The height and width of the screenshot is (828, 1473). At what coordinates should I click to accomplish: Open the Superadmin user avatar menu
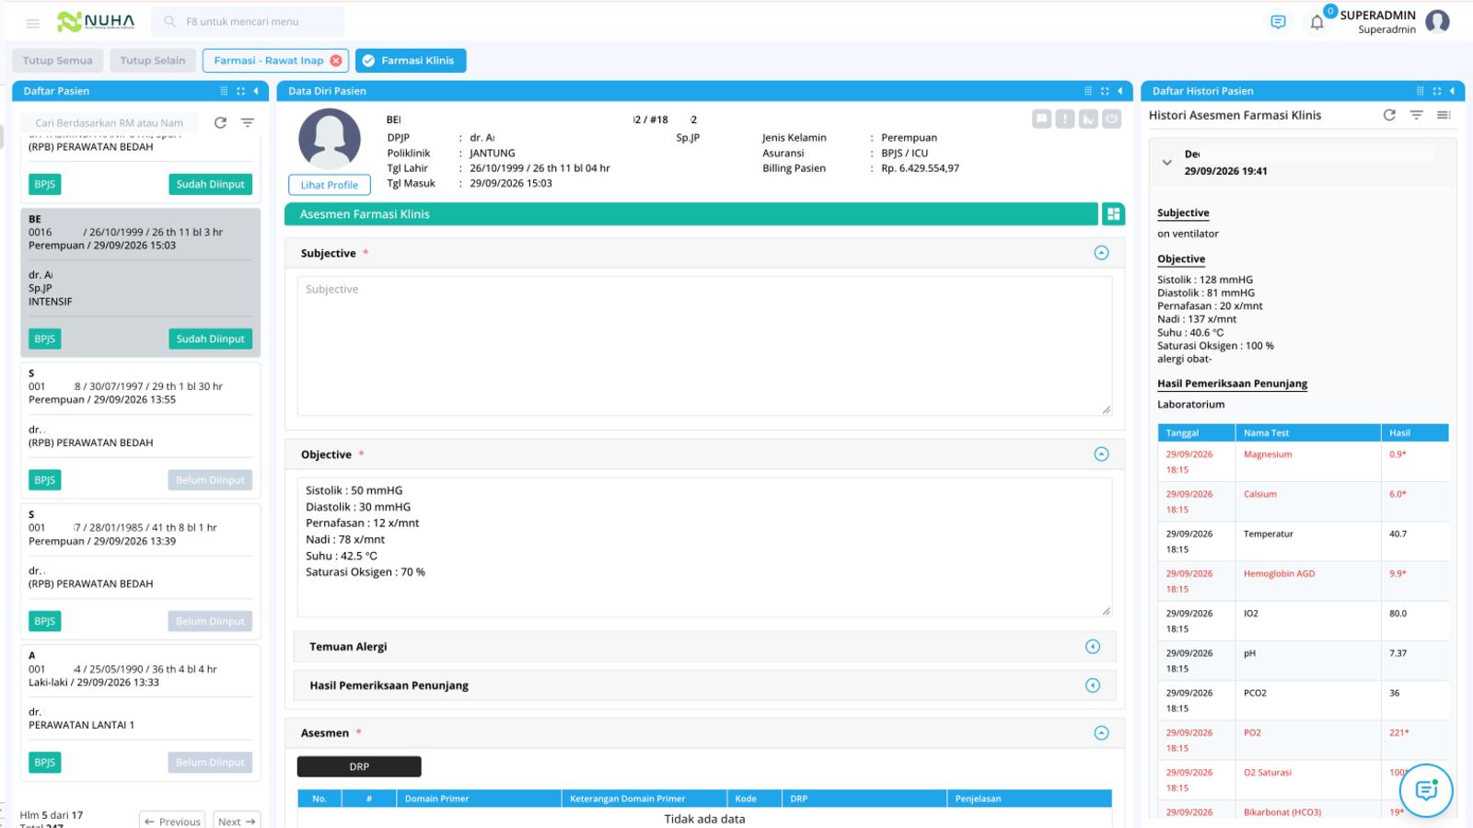pos(1437,21)
